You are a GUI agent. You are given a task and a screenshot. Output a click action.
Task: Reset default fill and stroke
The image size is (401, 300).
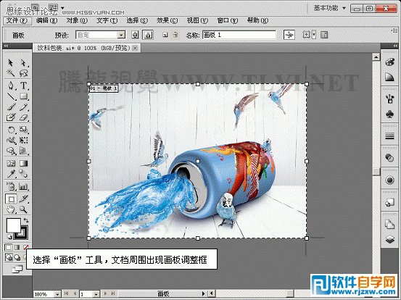pos(9,236)
